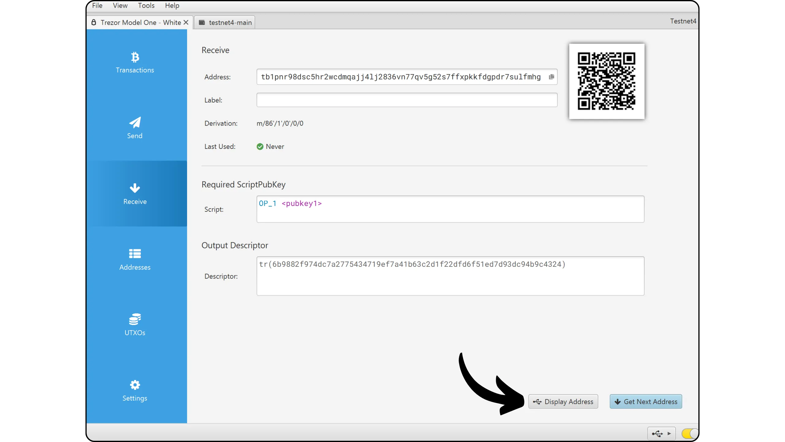Enlarge the receive address QR code
Image resolution: width=785 pixels, height=442 pixels.
(x=607, y=81)
